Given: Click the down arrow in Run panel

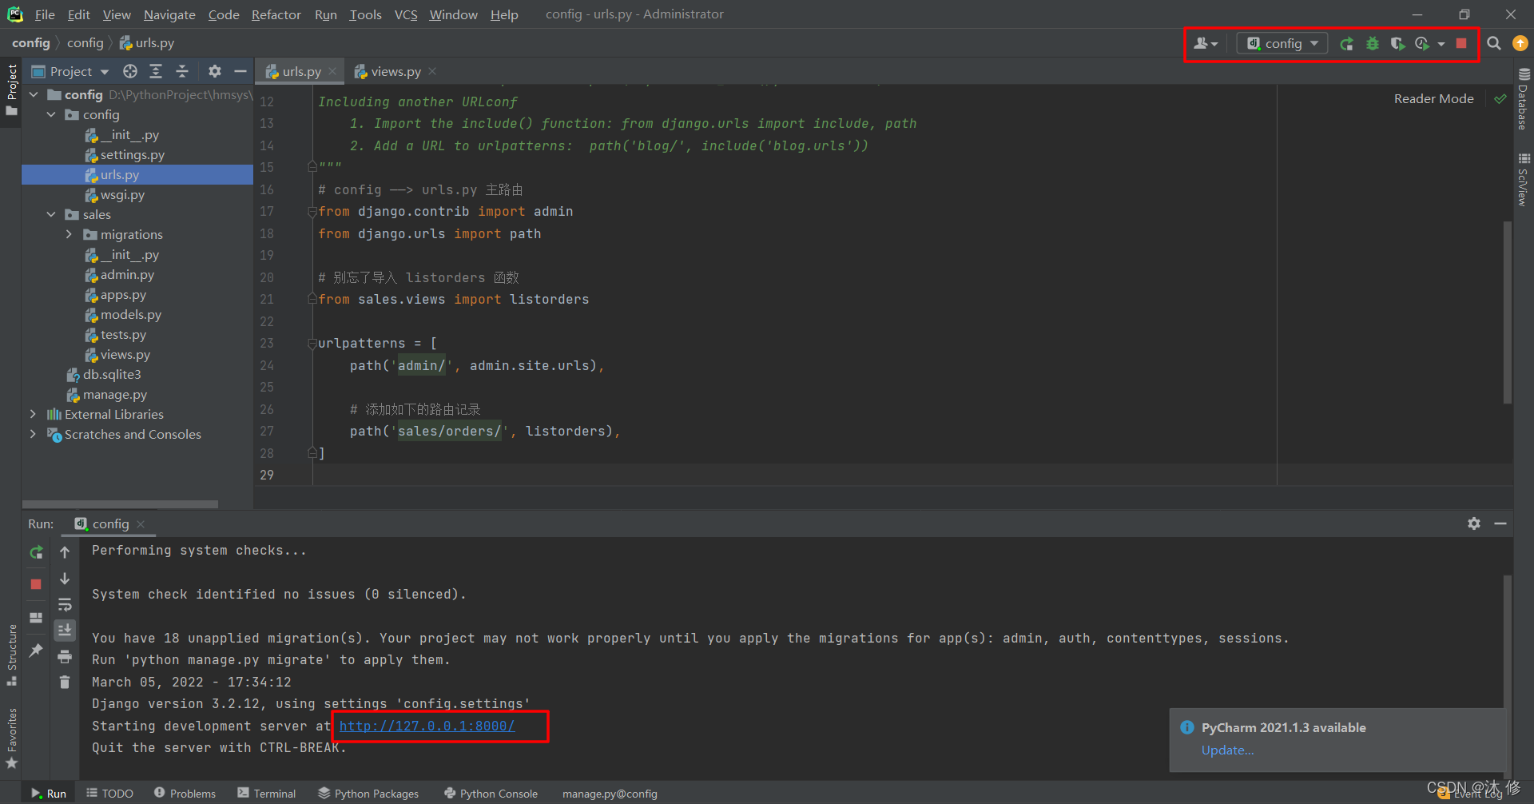Looking at the screenshot, I should (x=65, y=579).
